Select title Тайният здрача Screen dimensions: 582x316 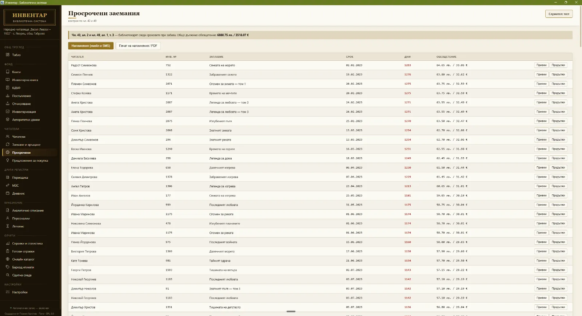[x=220, y=261]
